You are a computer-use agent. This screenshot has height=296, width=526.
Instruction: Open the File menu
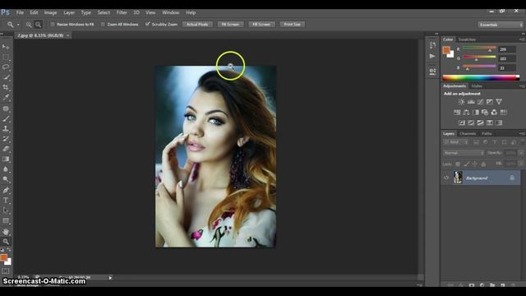(20, 12)
